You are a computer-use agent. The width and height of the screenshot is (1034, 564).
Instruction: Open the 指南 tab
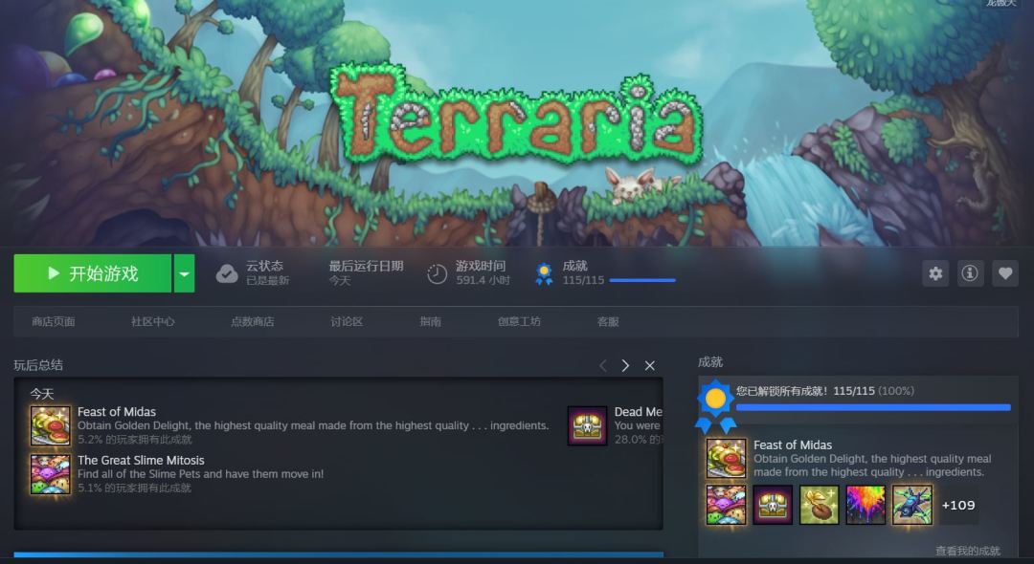[x=431, y=322]
